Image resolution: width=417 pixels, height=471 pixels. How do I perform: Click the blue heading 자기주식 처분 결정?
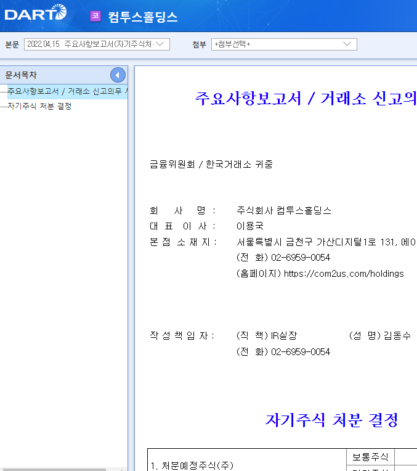331,420
